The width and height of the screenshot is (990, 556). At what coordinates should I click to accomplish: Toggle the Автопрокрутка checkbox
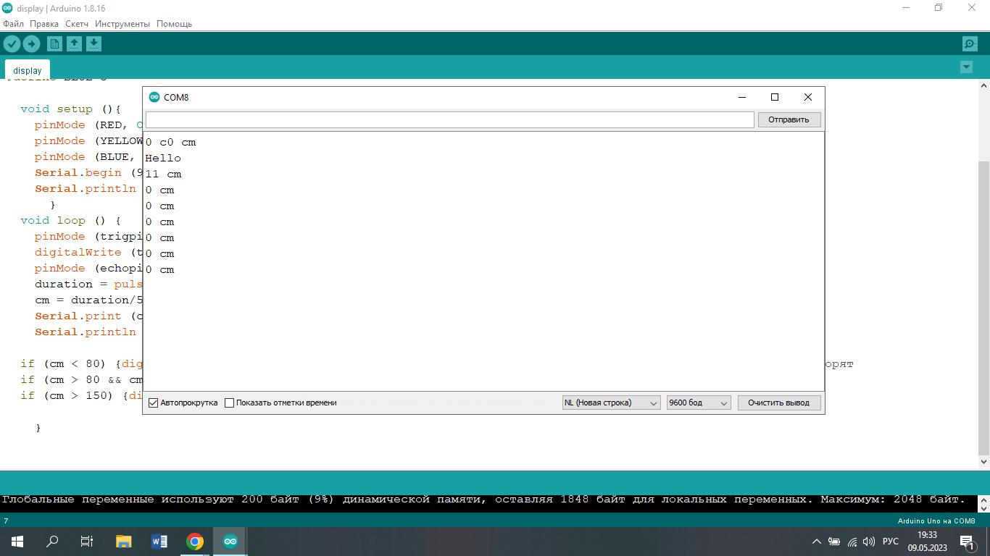click(153, 403)
